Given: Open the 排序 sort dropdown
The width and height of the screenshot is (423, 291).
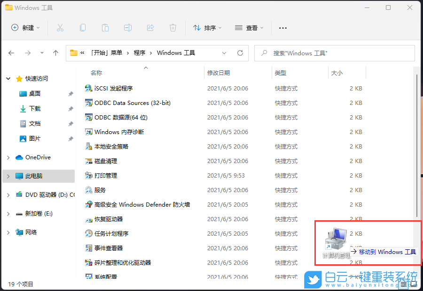Looking at the screenshot, I should [x=207, y=28].
